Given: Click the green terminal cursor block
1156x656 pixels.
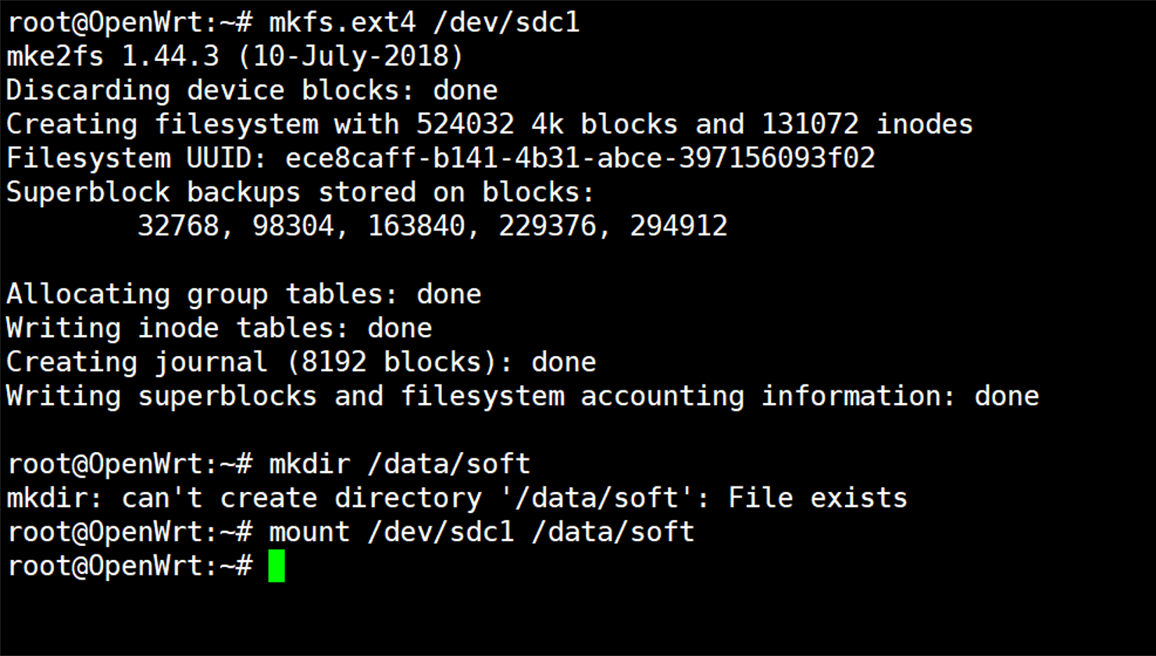Looking at the screenshot, I should 277,566.
